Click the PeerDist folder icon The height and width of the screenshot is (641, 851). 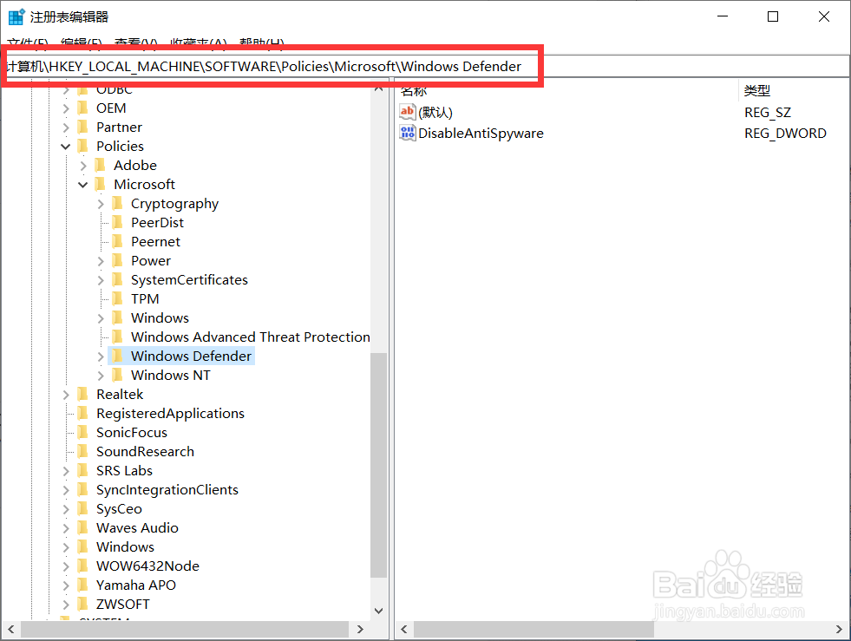point(118,223)
